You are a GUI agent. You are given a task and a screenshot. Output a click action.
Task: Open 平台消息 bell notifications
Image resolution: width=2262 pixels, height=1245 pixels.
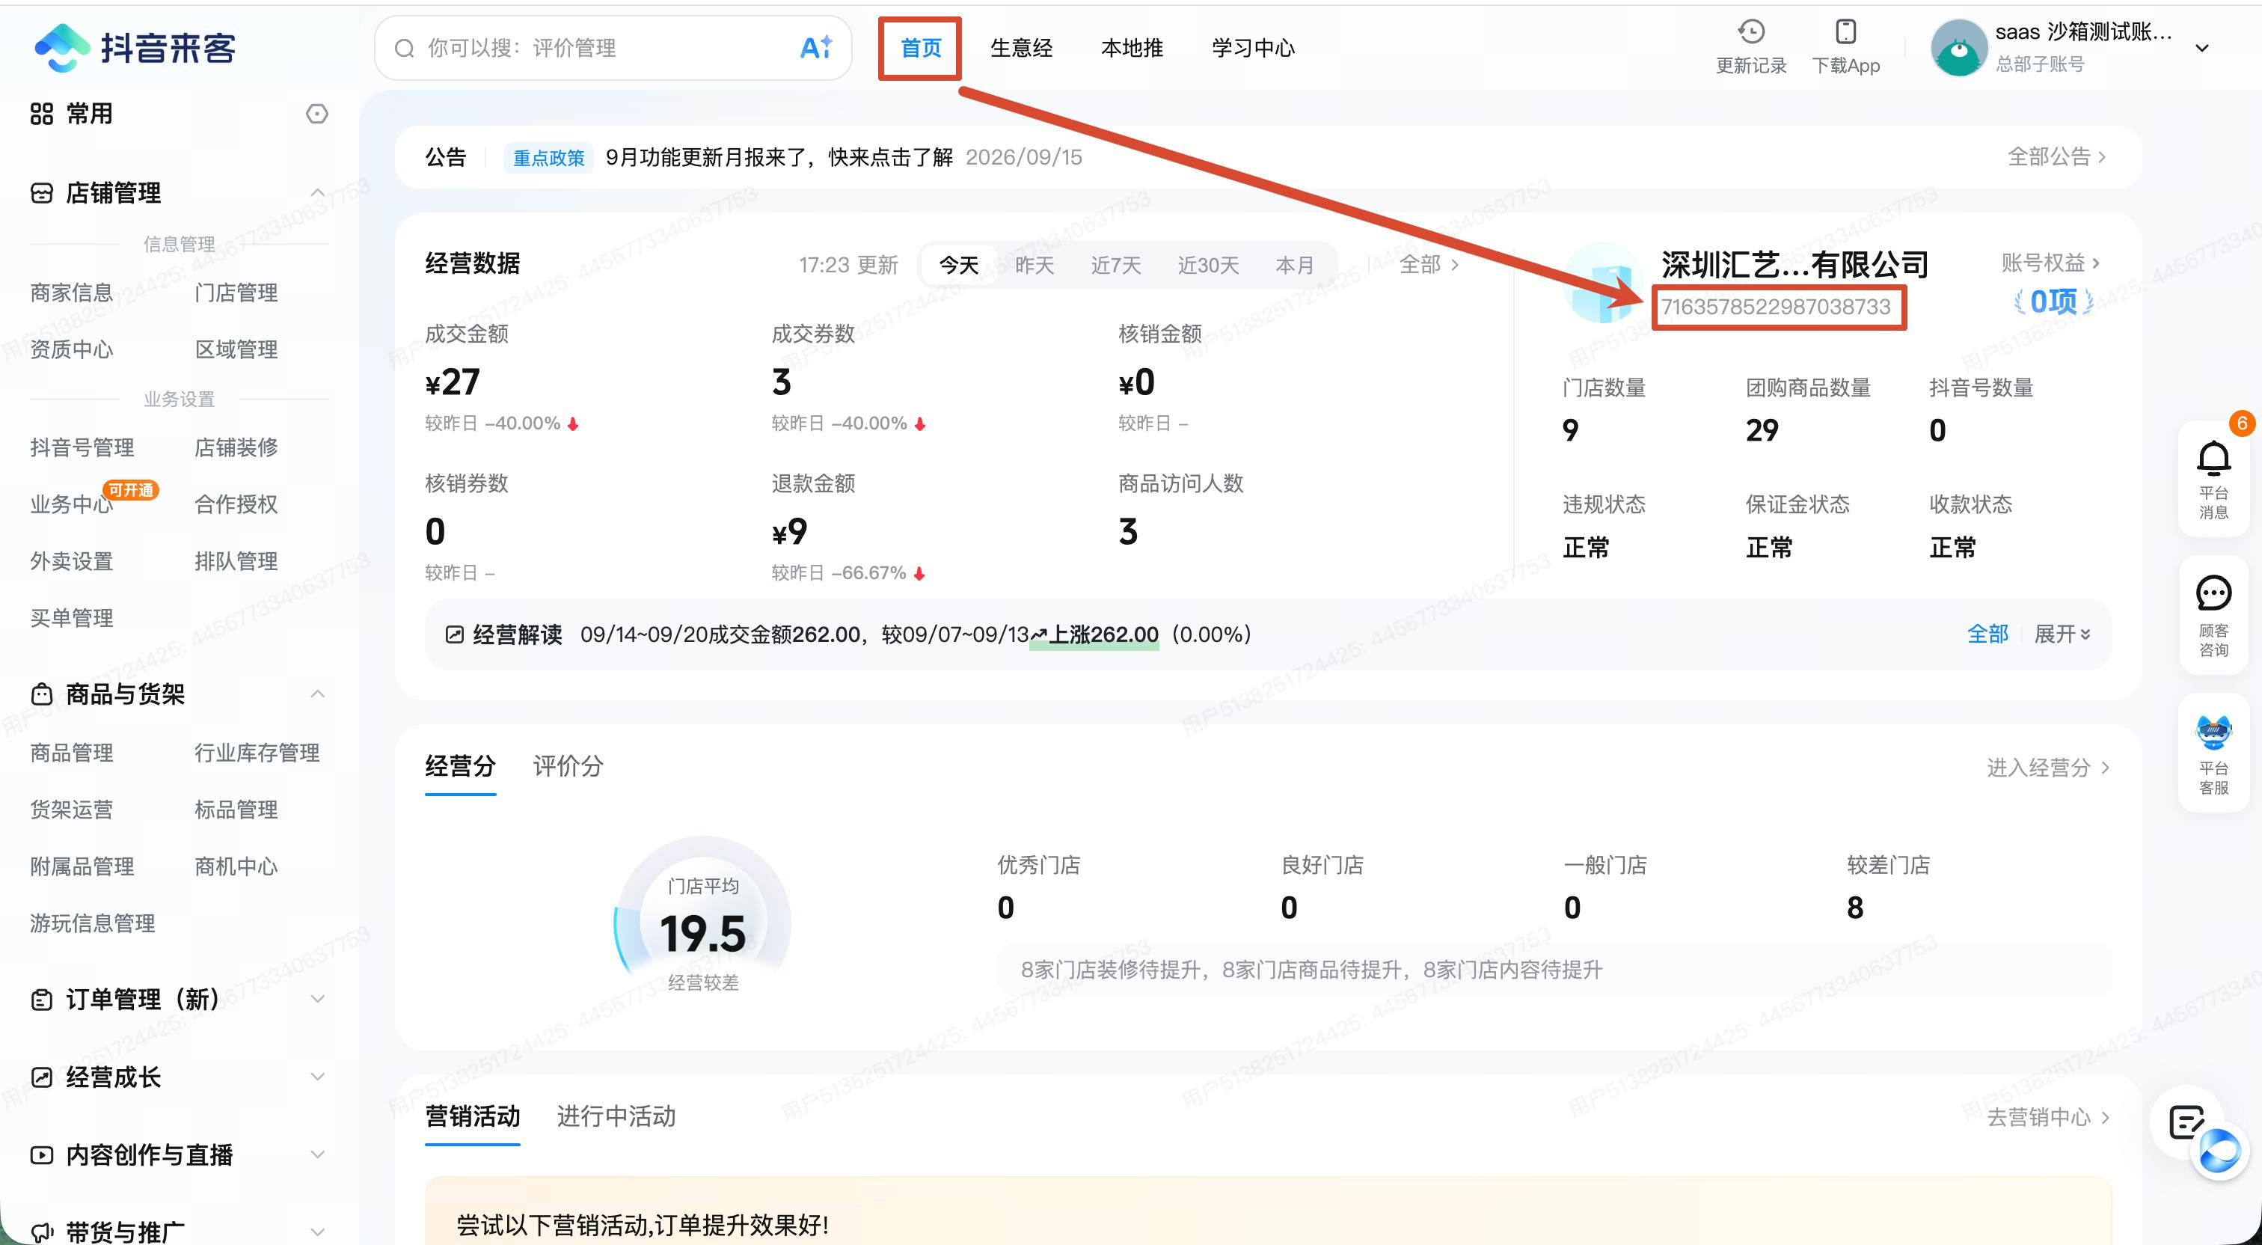pyautogui.click(x=2213, y=458)
